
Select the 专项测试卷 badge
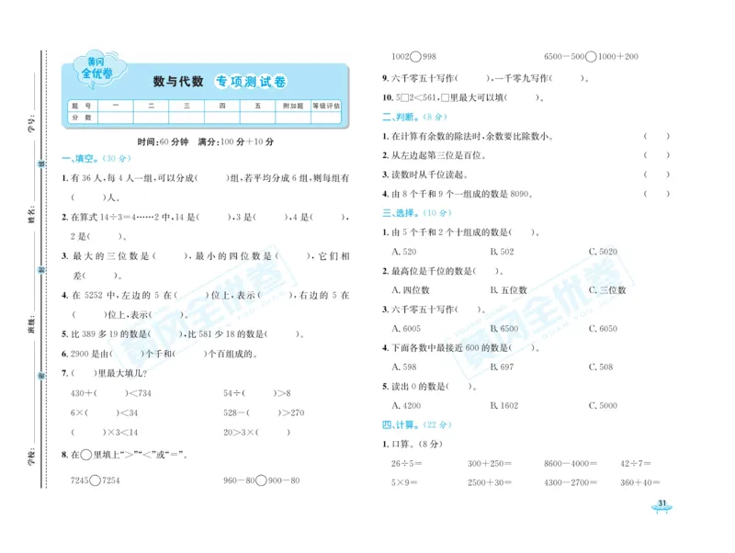[x=251, y=80]
